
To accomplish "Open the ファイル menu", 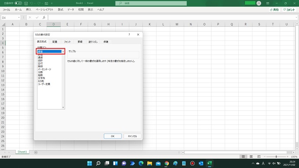I will [6, 10].
